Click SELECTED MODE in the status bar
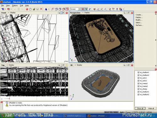 click(x=111, y=112)
